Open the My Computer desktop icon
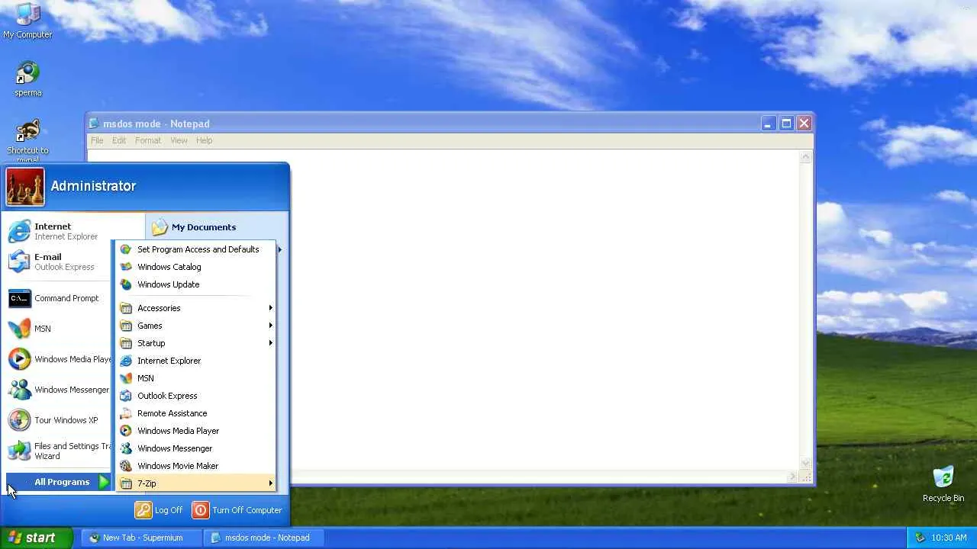Viewport: 977px width, 549px height. 27,21
